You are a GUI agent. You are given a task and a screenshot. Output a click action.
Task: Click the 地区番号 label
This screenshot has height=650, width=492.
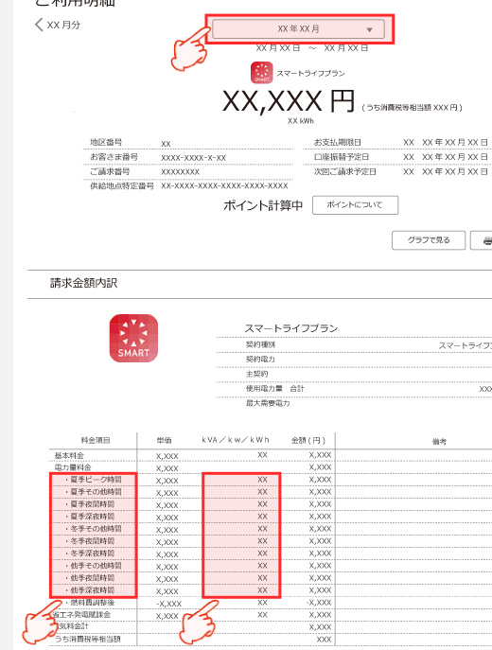[106, 142]
